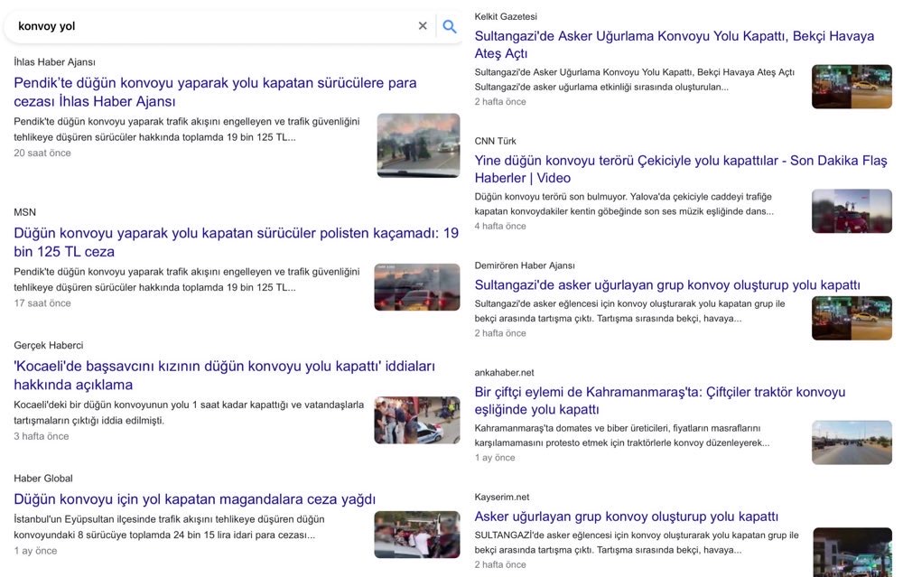The image size is (903, 577).
Task: Open İhlas Haber Ajansı Pendik düğün konvoyu headline
Action: tap(215, 92)
